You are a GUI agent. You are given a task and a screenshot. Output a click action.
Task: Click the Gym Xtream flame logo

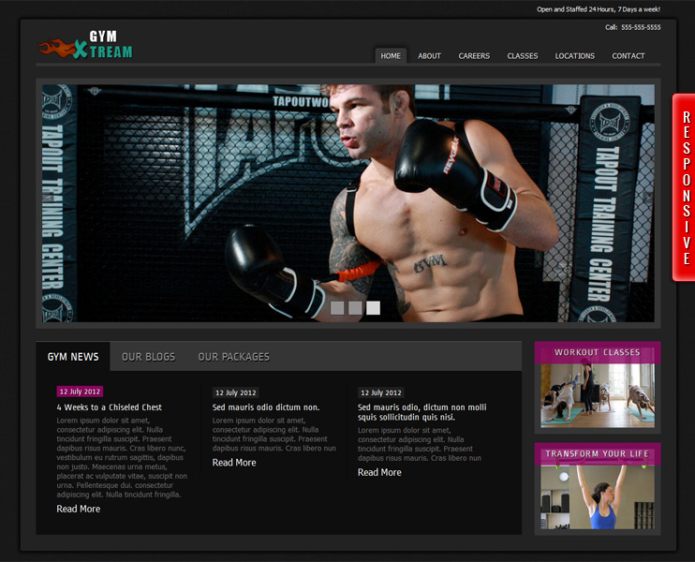point(85,44)
